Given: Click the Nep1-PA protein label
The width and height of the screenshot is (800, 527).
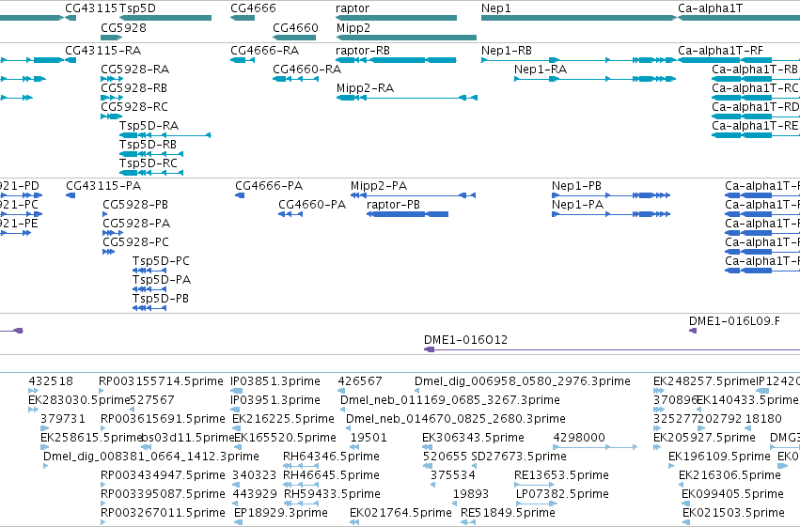Looking at the screenshot, I should pos(577,205).
